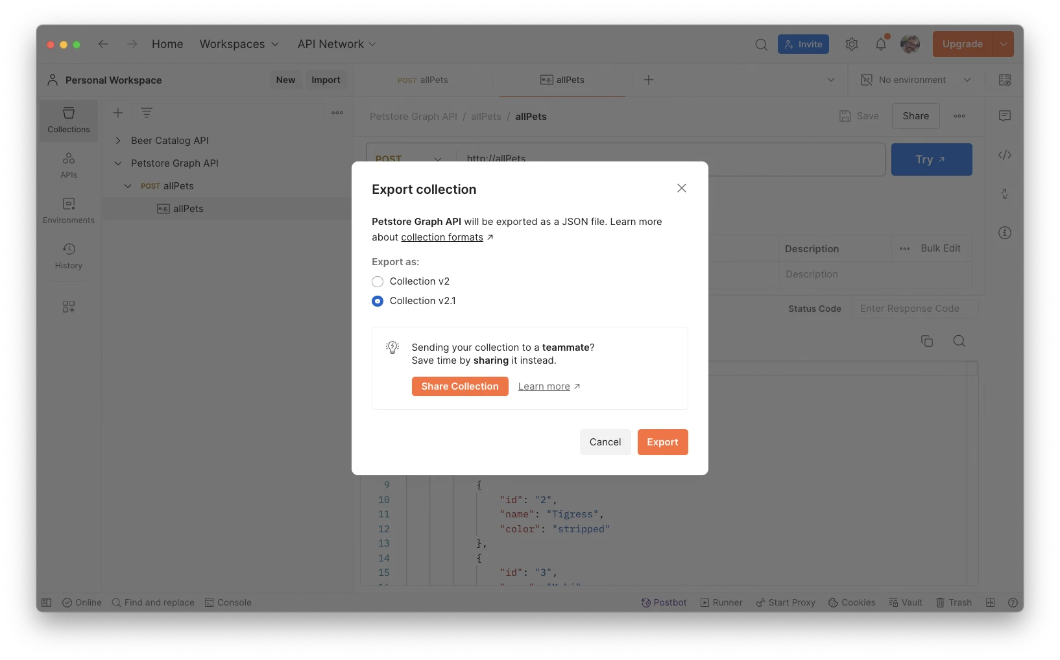The height and width of the screenshot is (660, 1060).
Task: Click the Enter Response Code field
Action: pos(914,309)
